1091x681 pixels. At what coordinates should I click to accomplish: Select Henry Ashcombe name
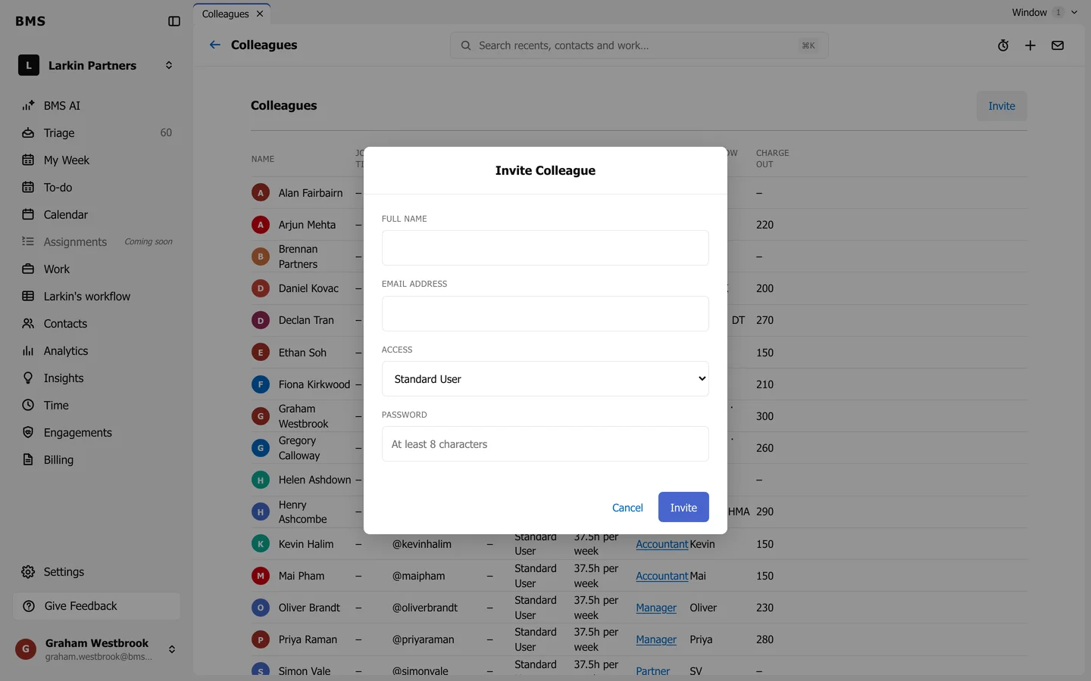(302, 512)
